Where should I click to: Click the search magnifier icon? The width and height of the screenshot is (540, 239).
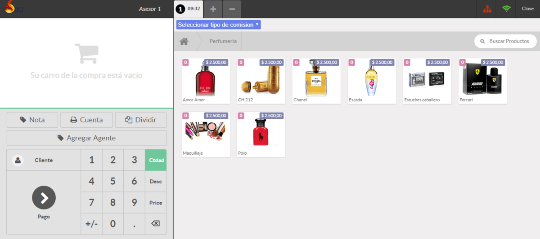pyautogui.click(x=483, y=41)
